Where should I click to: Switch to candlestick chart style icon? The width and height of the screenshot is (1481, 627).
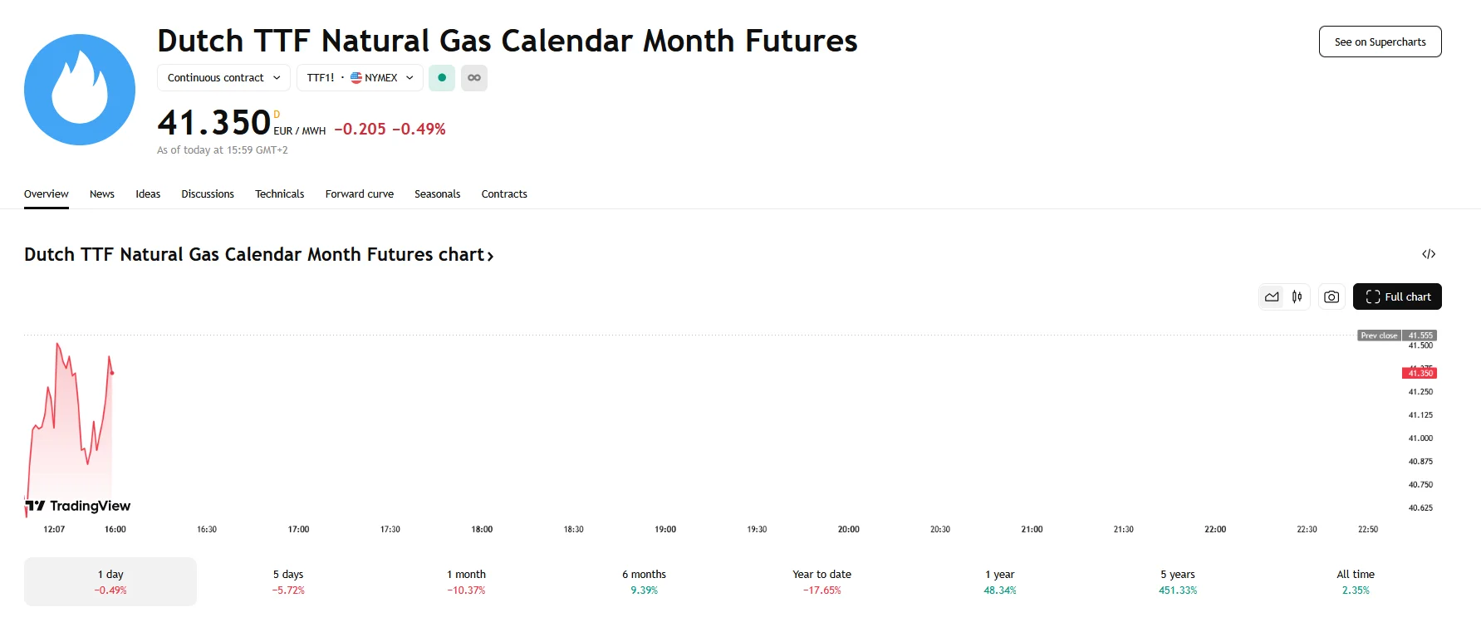point(1297,296)
